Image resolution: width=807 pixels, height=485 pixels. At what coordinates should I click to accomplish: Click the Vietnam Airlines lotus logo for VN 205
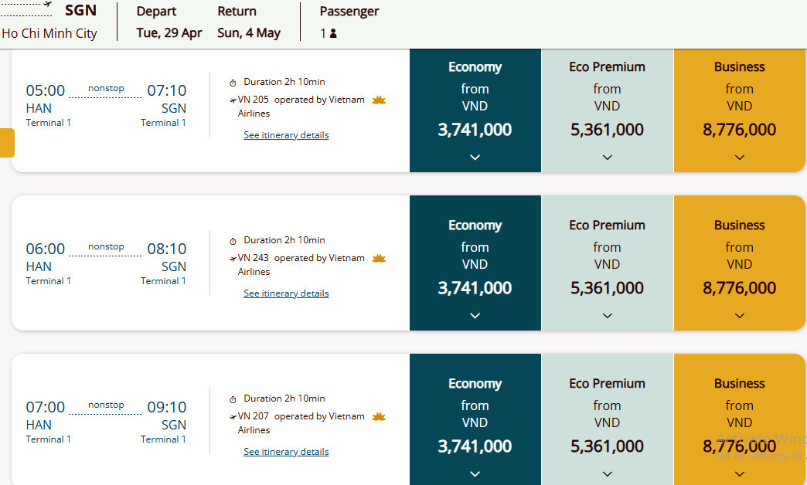tap(379, 100)
